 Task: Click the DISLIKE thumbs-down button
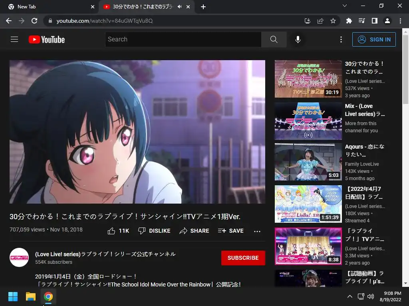154,231
